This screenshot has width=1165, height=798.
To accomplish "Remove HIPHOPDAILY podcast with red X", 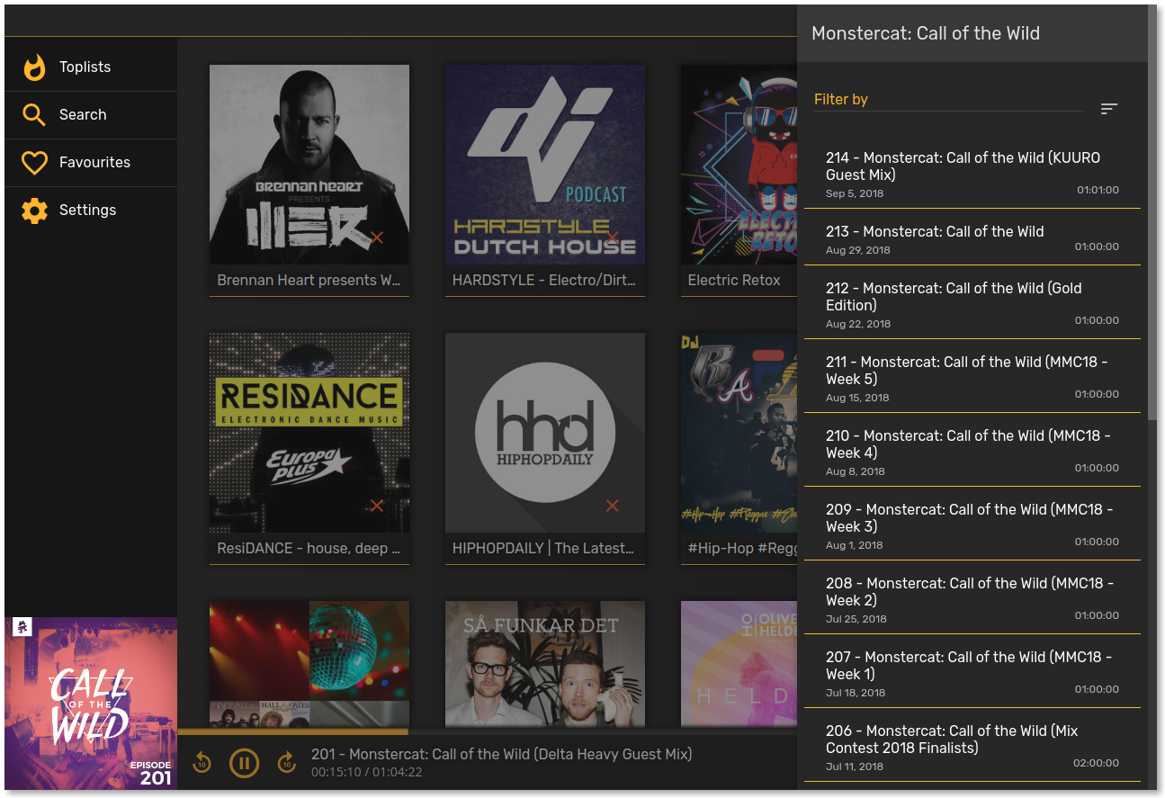I will click(x=613, y=506).
